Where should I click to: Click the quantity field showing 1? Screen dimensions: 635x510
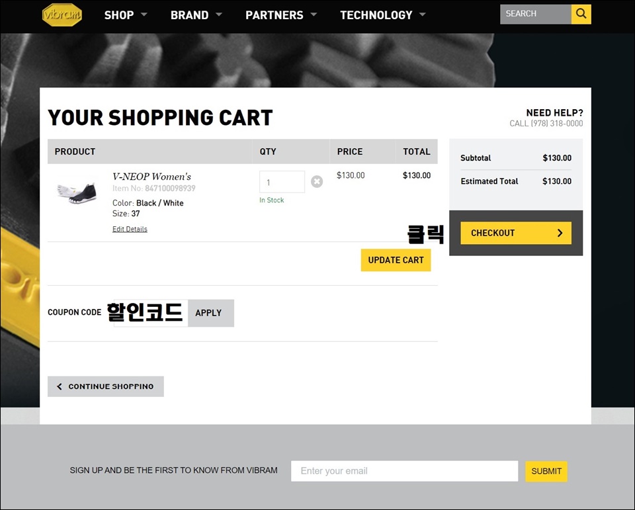coord(282,182)
